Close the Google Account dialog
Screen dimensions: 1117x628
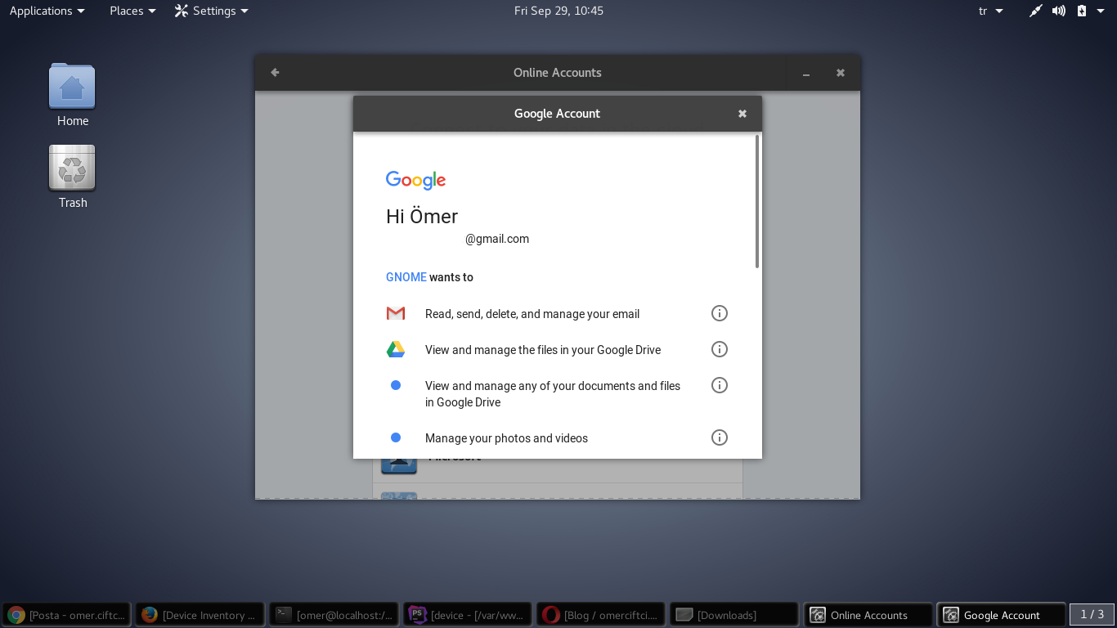tap(742, 114)
